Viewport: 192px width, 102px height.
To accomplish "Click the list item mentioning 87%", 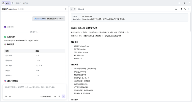I will coord(85,69).
